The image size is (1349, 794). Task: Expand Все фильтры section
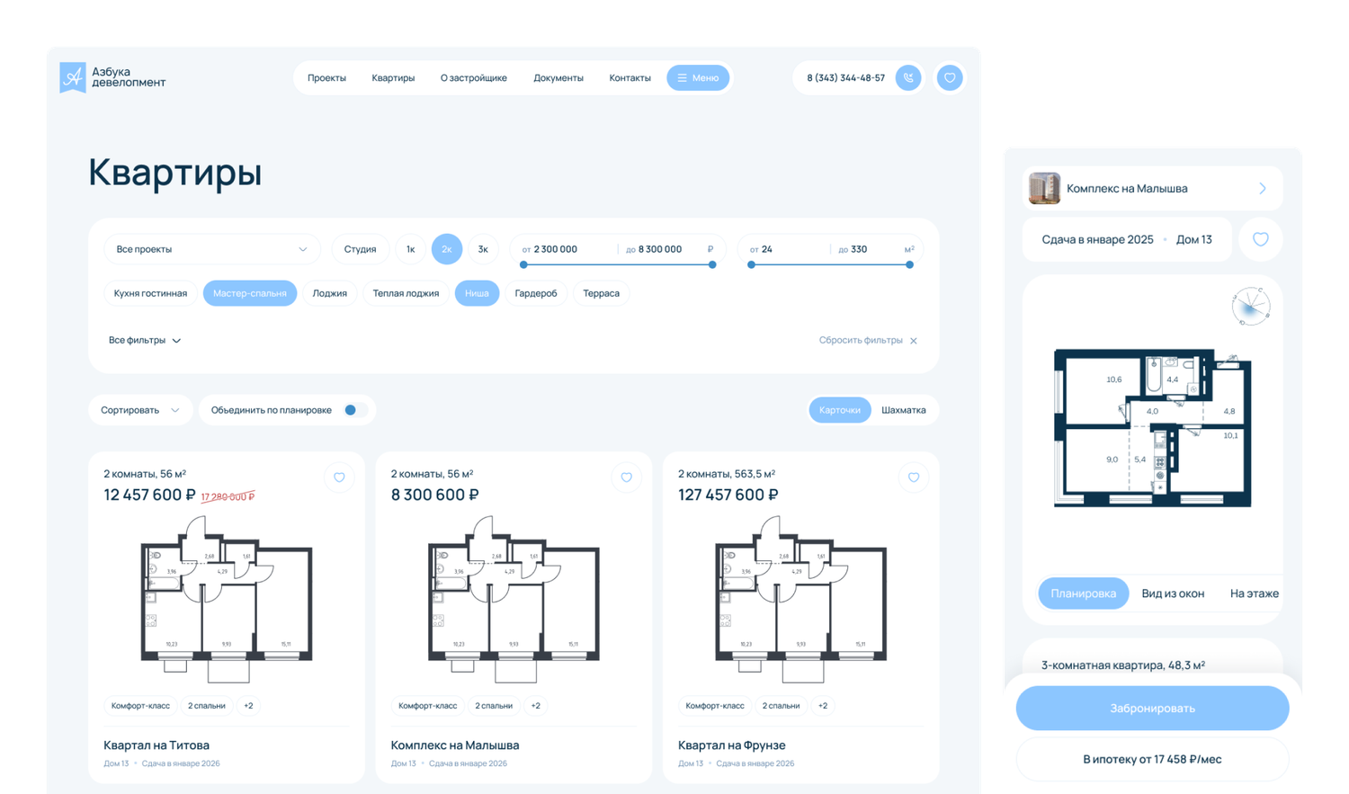(145, 340)
